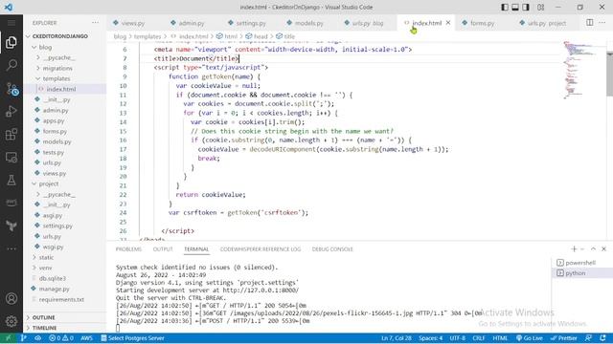
Task: Change language mode HTML in status bar
Action: tap(500, 338)
